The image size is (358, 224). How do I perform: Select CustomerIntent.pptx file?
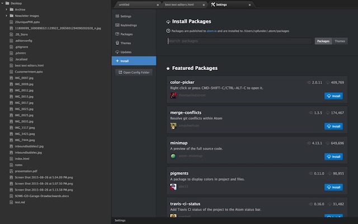29,72
